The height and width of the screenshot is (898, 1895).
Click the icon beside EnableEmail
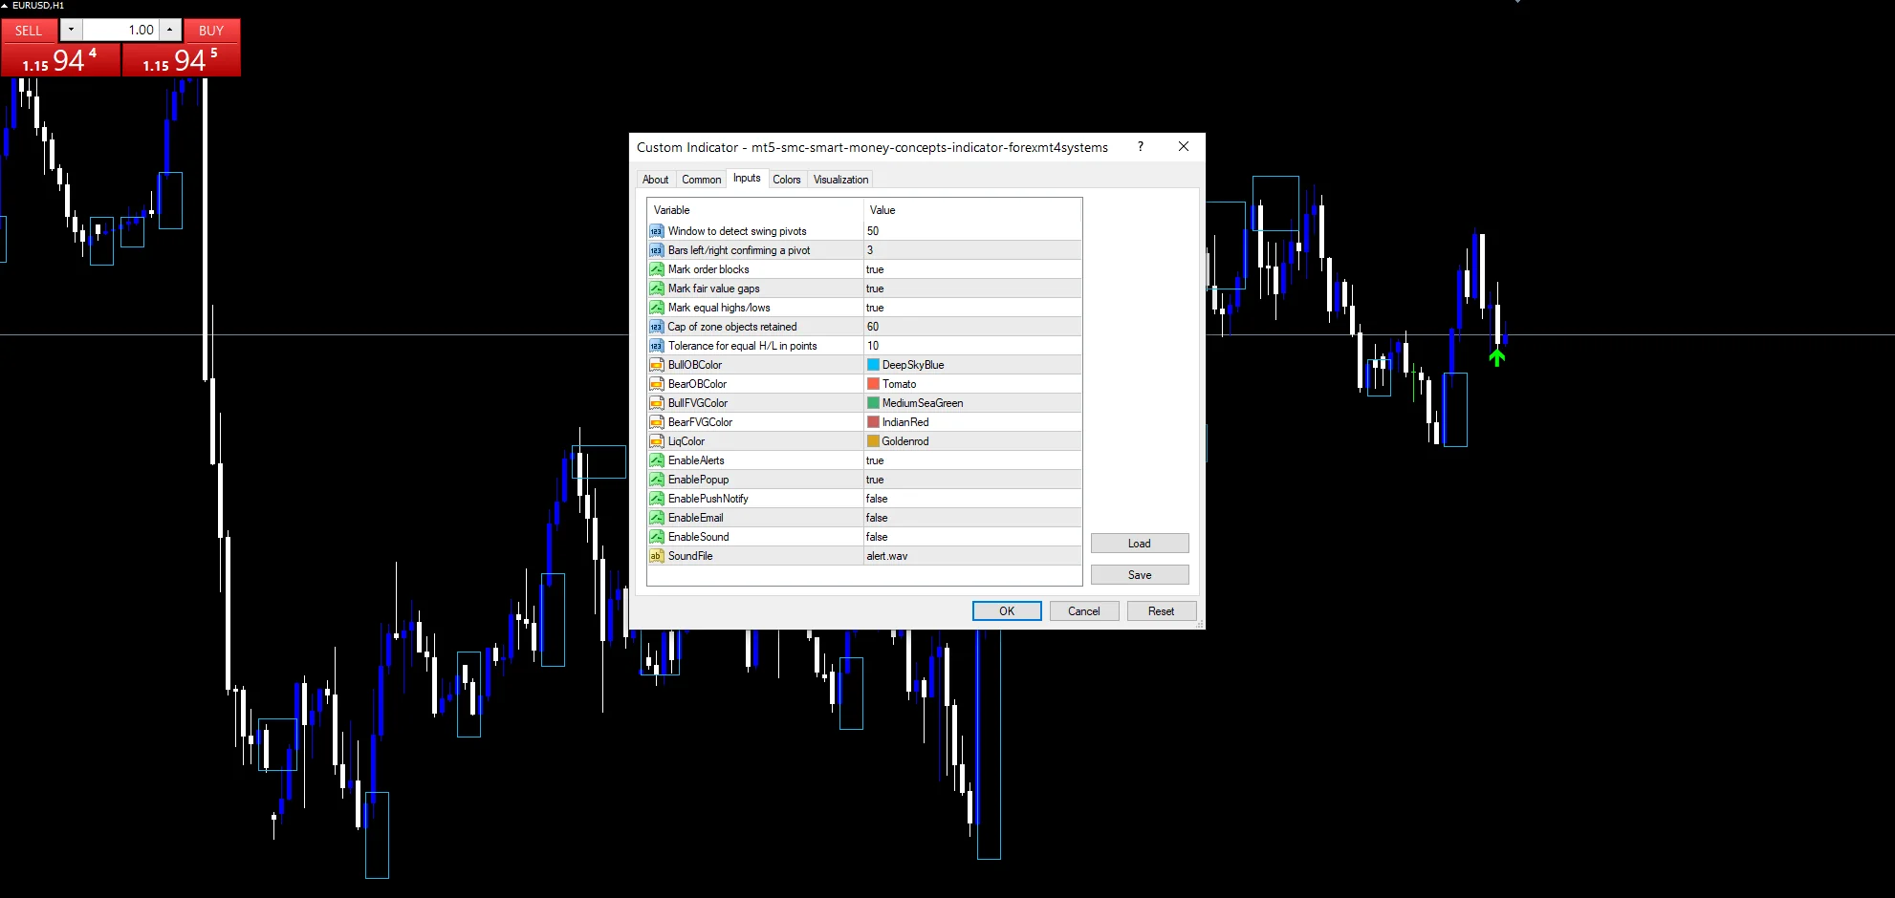(x=656, y=518)
